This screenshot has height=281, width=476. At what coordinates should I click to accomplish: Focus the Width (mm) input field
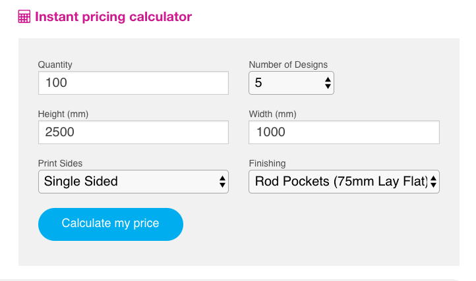344,132
